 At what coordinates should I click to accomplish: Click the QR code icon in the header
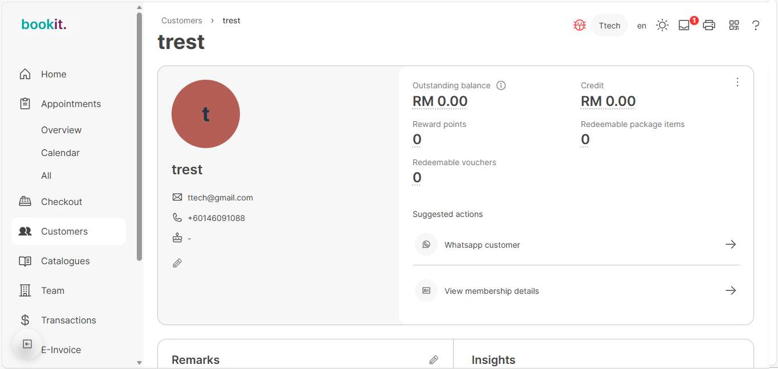[734, 25]
